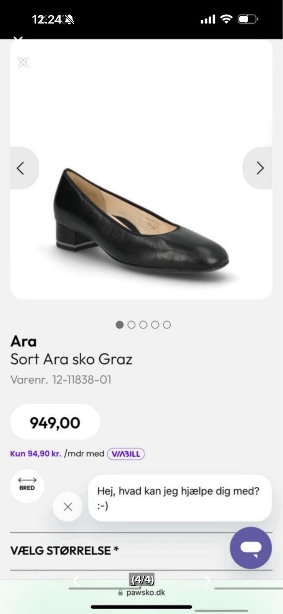Dismiss the chat greeting popup

coord(68,507)
